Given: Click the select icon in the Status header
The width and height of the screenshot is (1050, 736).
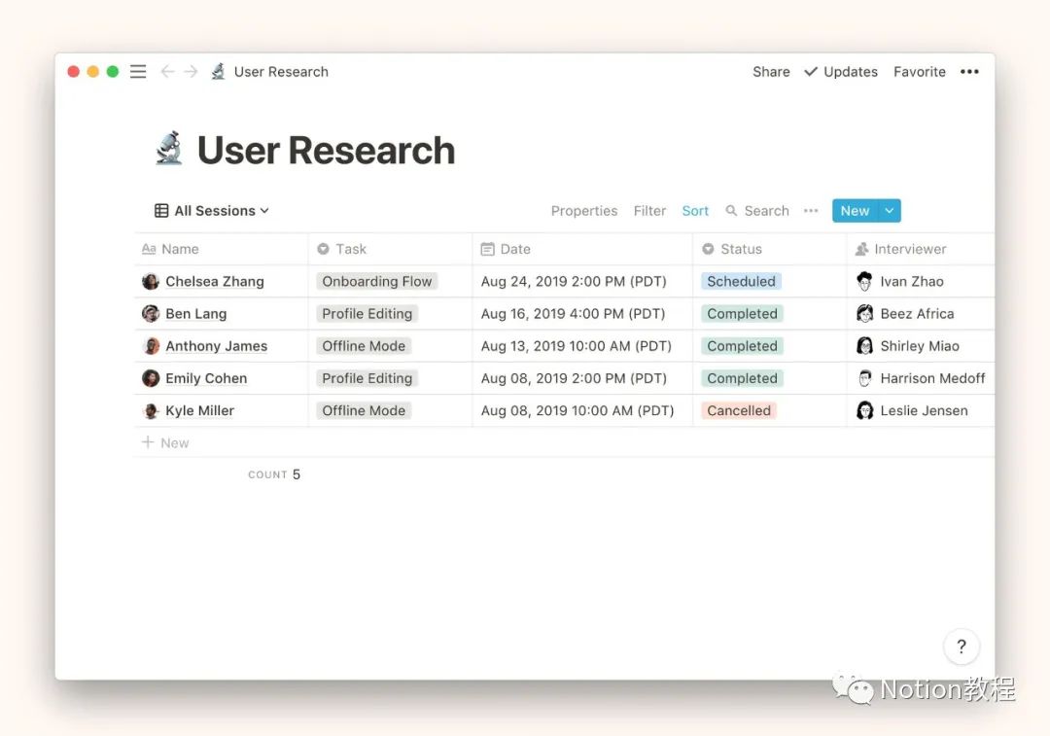Looking at the screenshot, I should click(x=711, y=249).
